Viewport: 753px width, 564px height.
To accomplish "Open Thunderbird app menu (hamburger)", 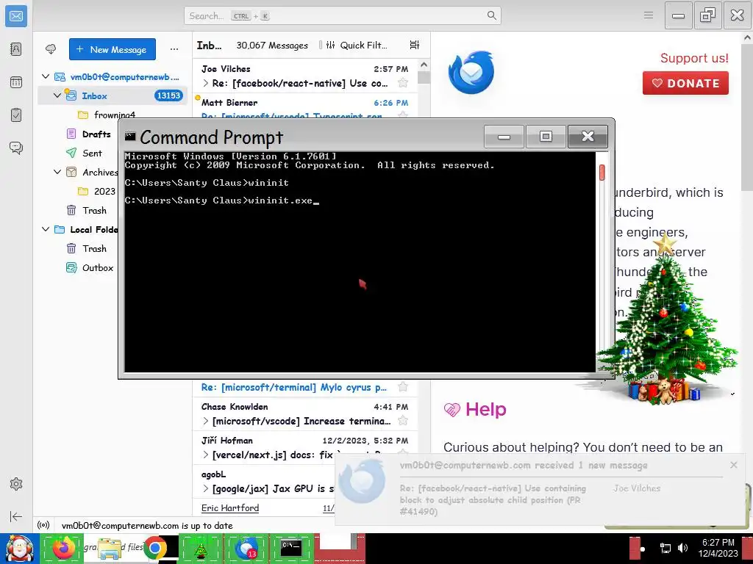I will click(649, 15).
